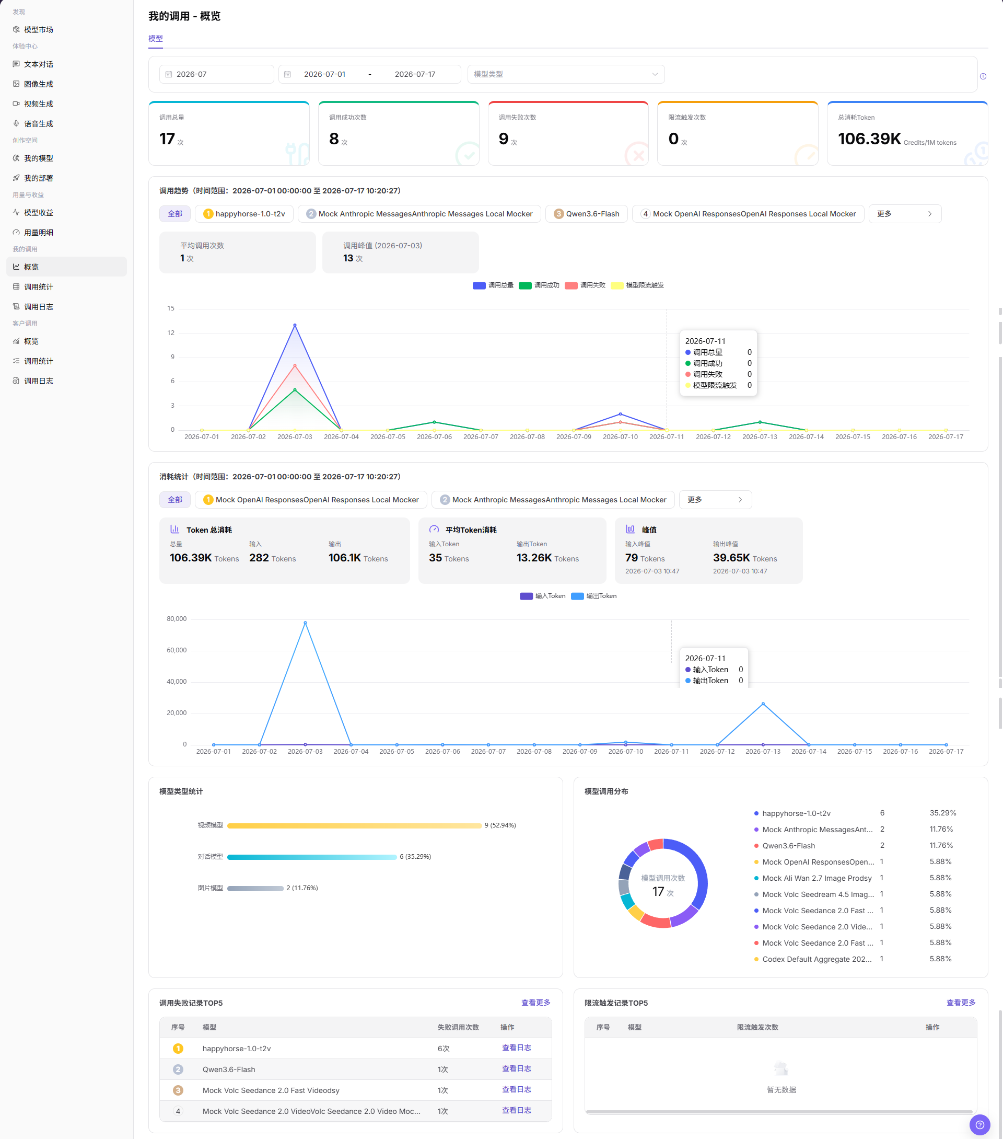Screen dimensions: 1003x1139
Task: Toggle 调用总量 series in trend legend
Action: click(x=493, y=285)
